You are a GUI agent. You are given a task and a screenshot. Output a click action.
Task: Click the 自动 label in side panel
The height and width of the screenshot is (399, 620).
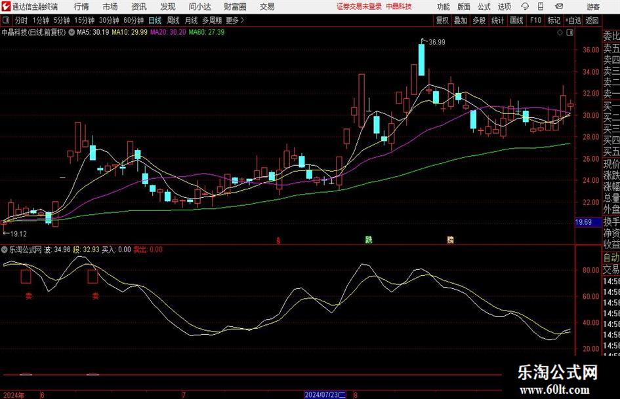pos(611,257)
